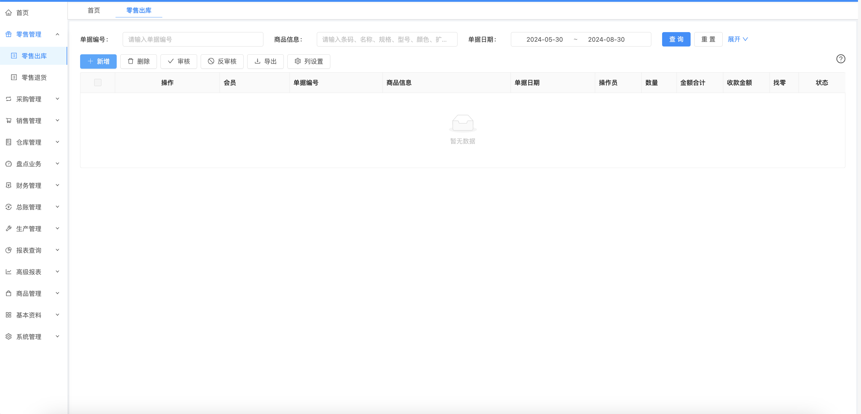The image size is (861, 414).
Task: Click the 新增 add button
Action: click(x=98, y=61)
